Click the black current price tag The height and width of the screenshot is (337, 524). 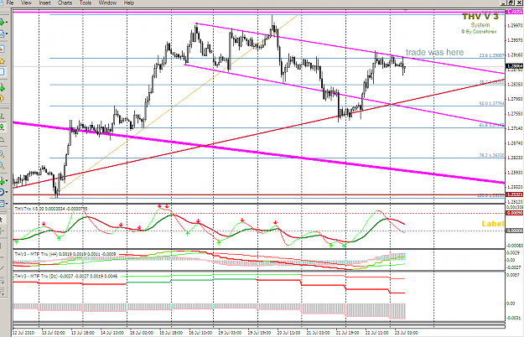pyautogui.click(x=515, y=66)
